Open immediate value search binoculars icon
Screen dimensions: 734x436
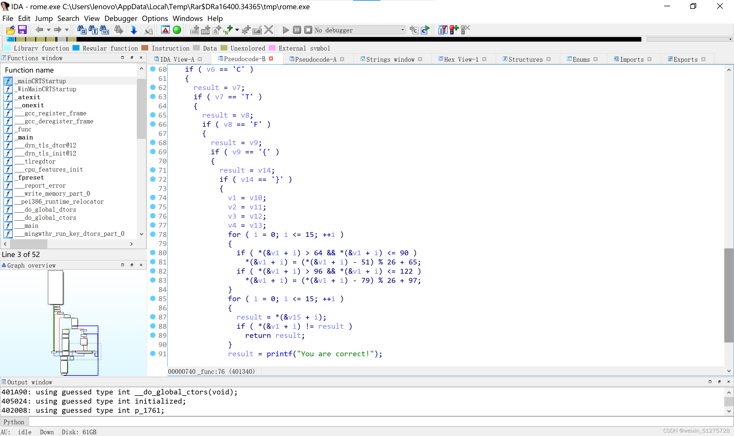[x=82, y=30]
